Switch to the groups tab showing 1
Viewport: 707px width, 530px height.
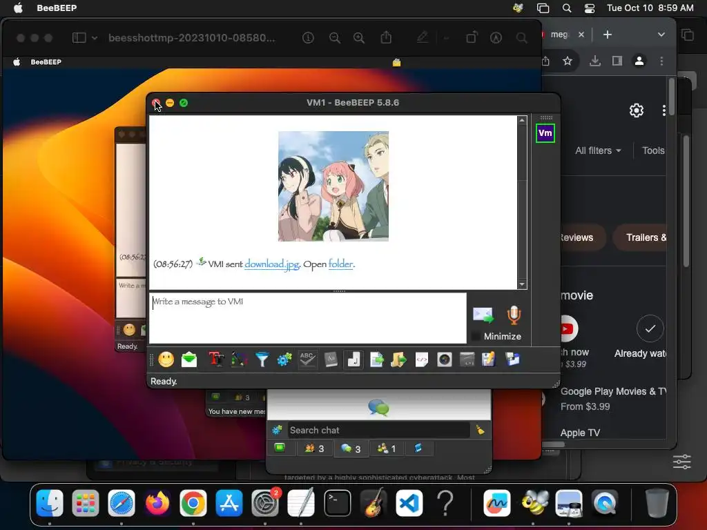point(387,449)
